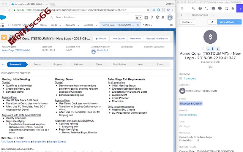Click the info icon right of More

tap(171, 25)
